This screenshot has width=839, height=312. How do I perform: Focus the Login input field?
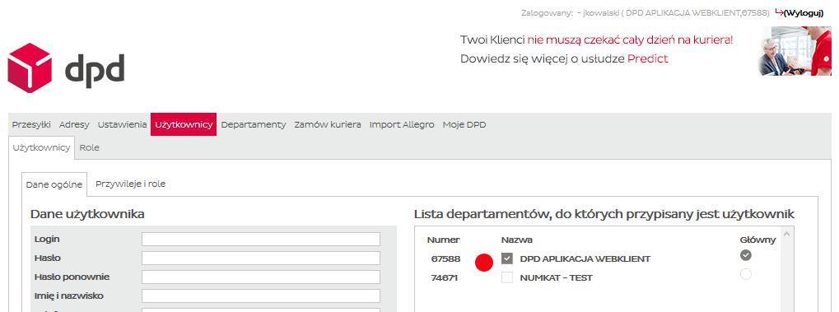260,240
